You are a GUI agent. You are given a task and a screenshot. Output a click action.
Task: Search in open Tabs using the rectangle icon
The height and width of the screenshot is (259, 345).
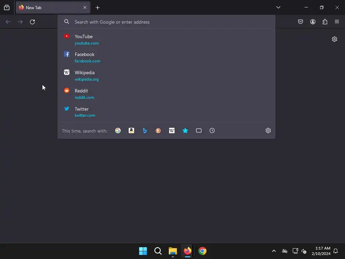pos(199,131)
